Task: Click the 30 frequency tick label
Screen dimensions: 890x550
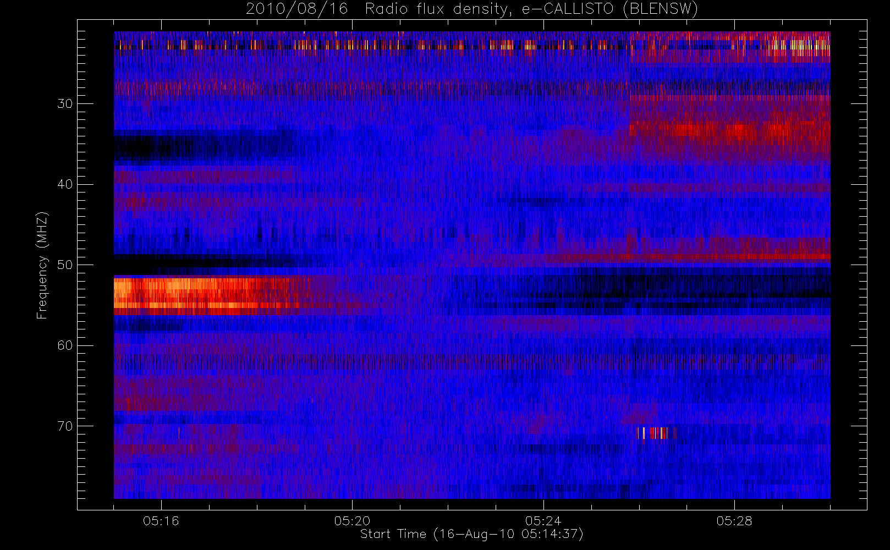Action: pos(65,104)
